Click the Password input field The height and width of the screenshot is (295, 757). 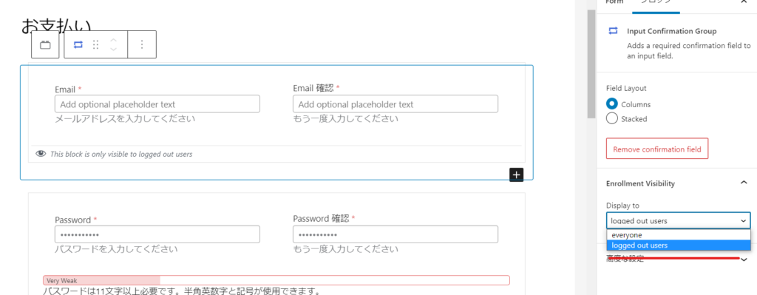click(157, 234)
